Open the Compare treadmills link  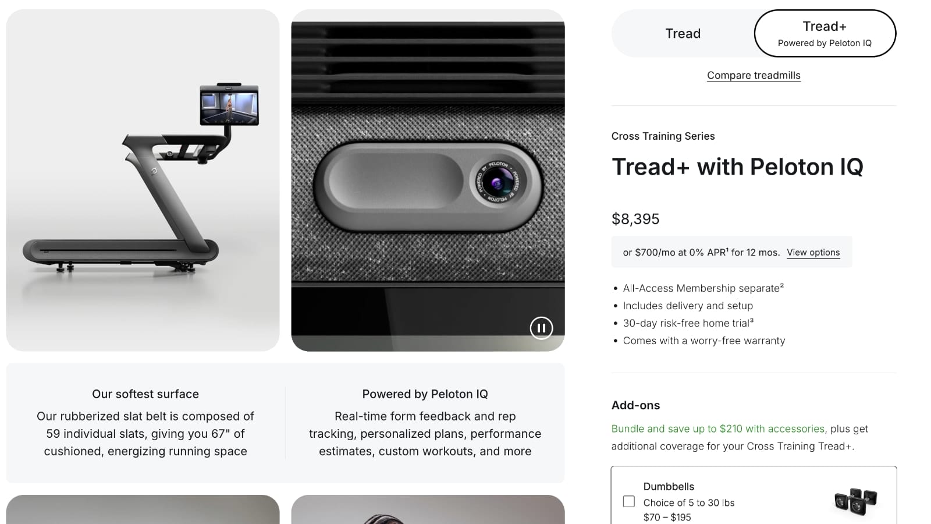point(754,75)
